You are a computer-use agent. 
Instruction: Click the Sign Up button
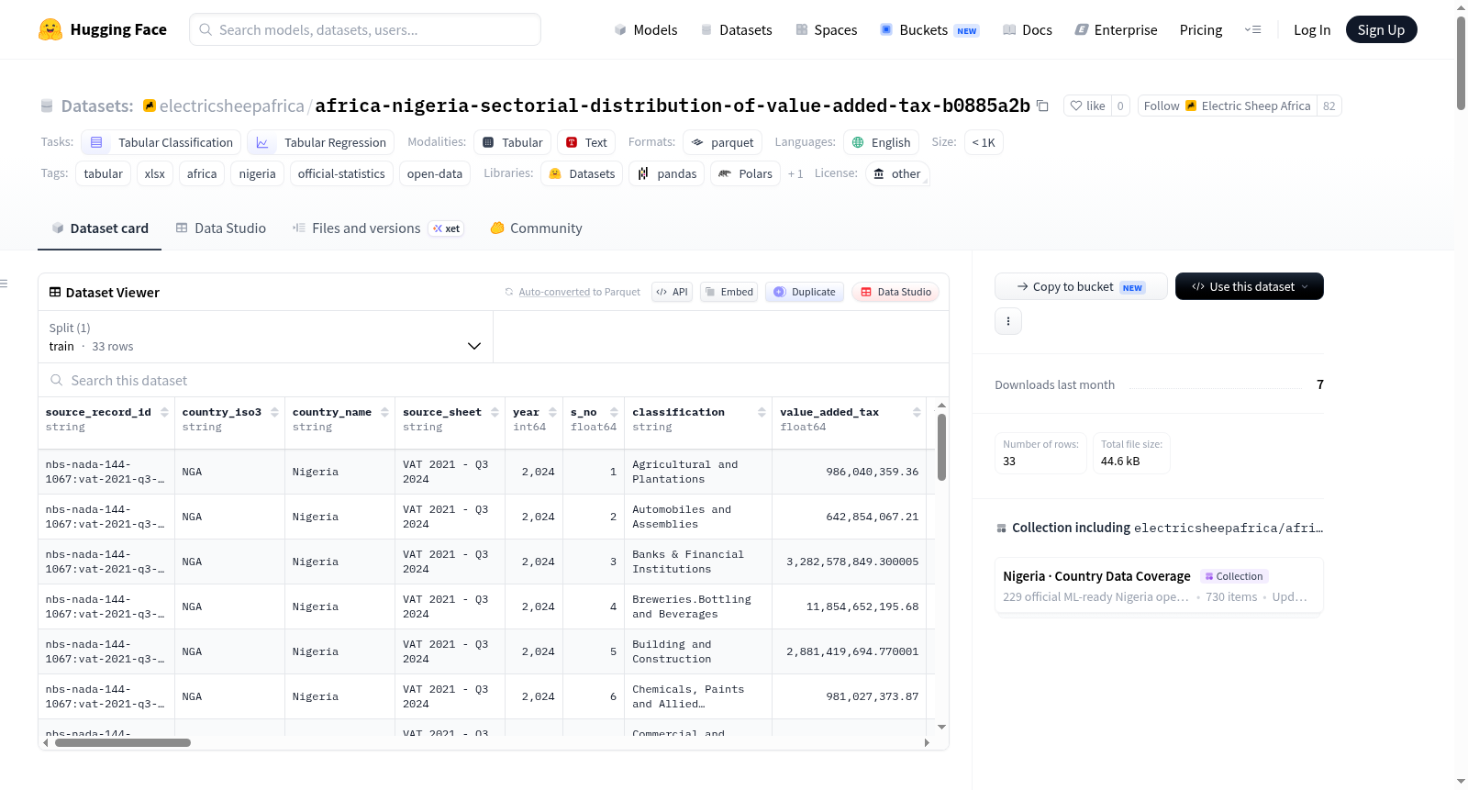coord(1381,29)
